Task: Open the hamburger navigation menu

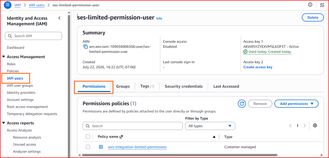Action: coord(8,5)
